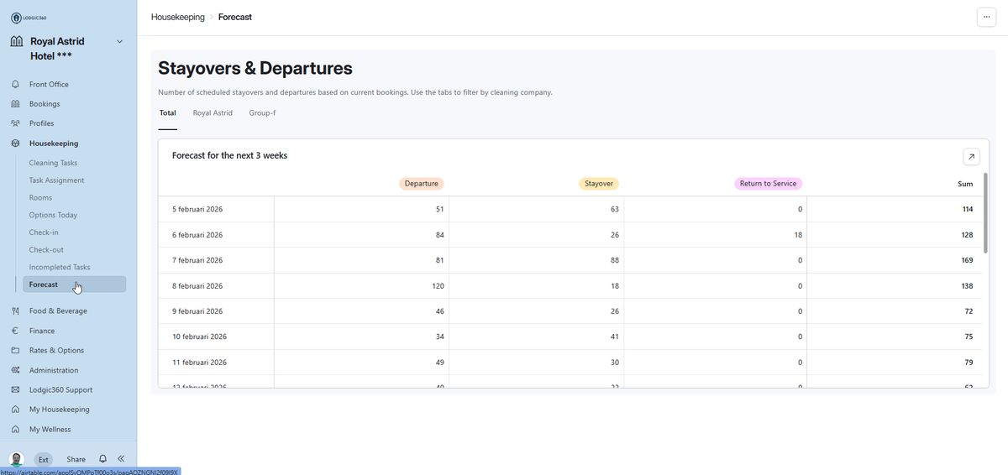
Task: Open notifications bell at sidebar bottom
Action: tap(102, 459)
